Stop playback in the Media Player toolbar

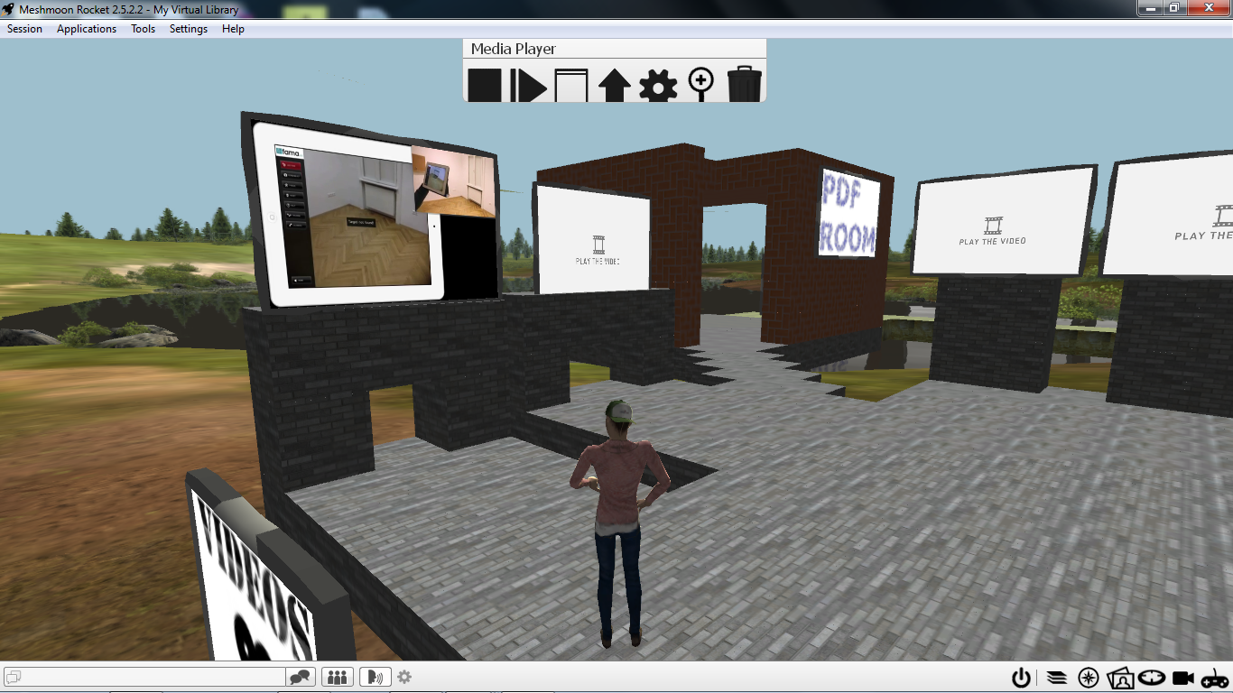coord(484,85)
